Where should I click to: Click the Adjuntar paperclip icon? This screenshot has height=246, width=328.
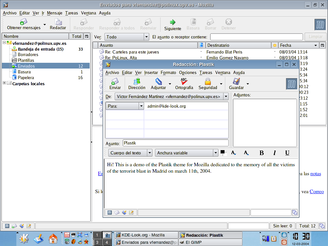click(158, 81)
